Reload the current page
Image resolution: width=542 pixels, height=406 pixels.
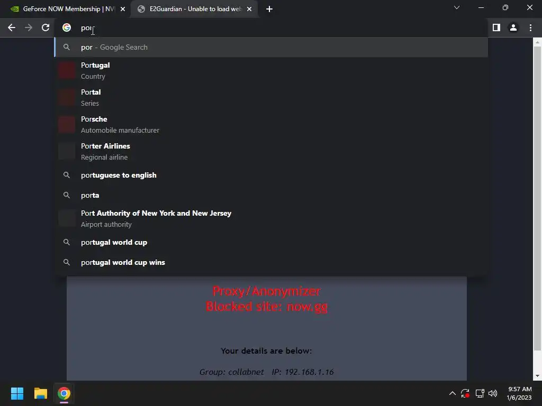46,27
